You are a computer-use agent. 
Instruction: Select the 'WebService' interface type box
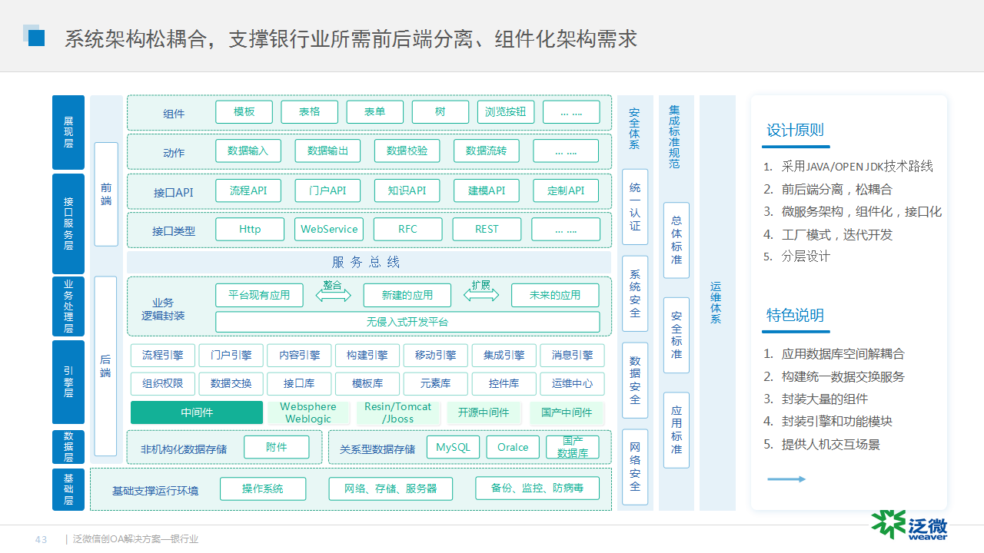(329, 229)
